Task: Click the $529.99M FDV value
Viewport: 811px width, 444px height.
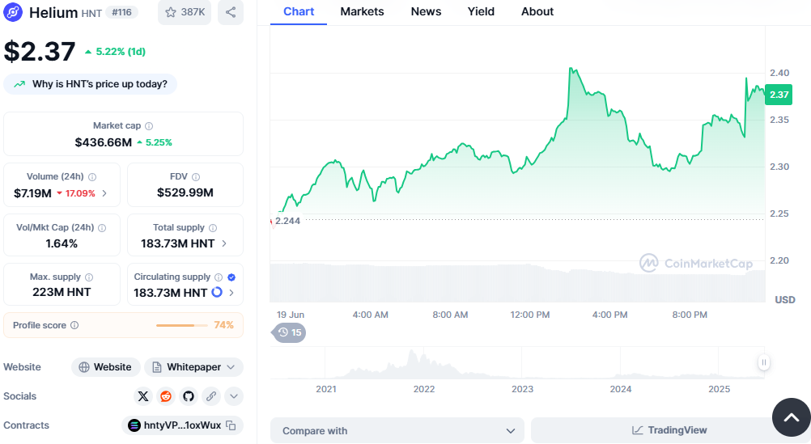Action: coord(185,192)
